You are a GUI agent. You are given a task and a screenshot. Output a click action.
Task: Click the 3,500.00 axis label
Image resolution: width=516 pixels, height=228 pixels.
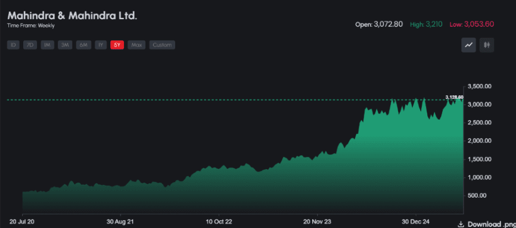point(480,86)
